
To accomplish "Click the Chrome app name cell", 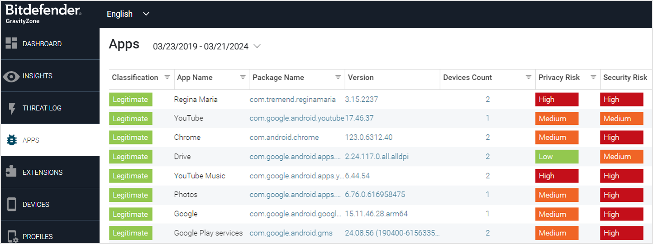I will [x=187, y=137].
